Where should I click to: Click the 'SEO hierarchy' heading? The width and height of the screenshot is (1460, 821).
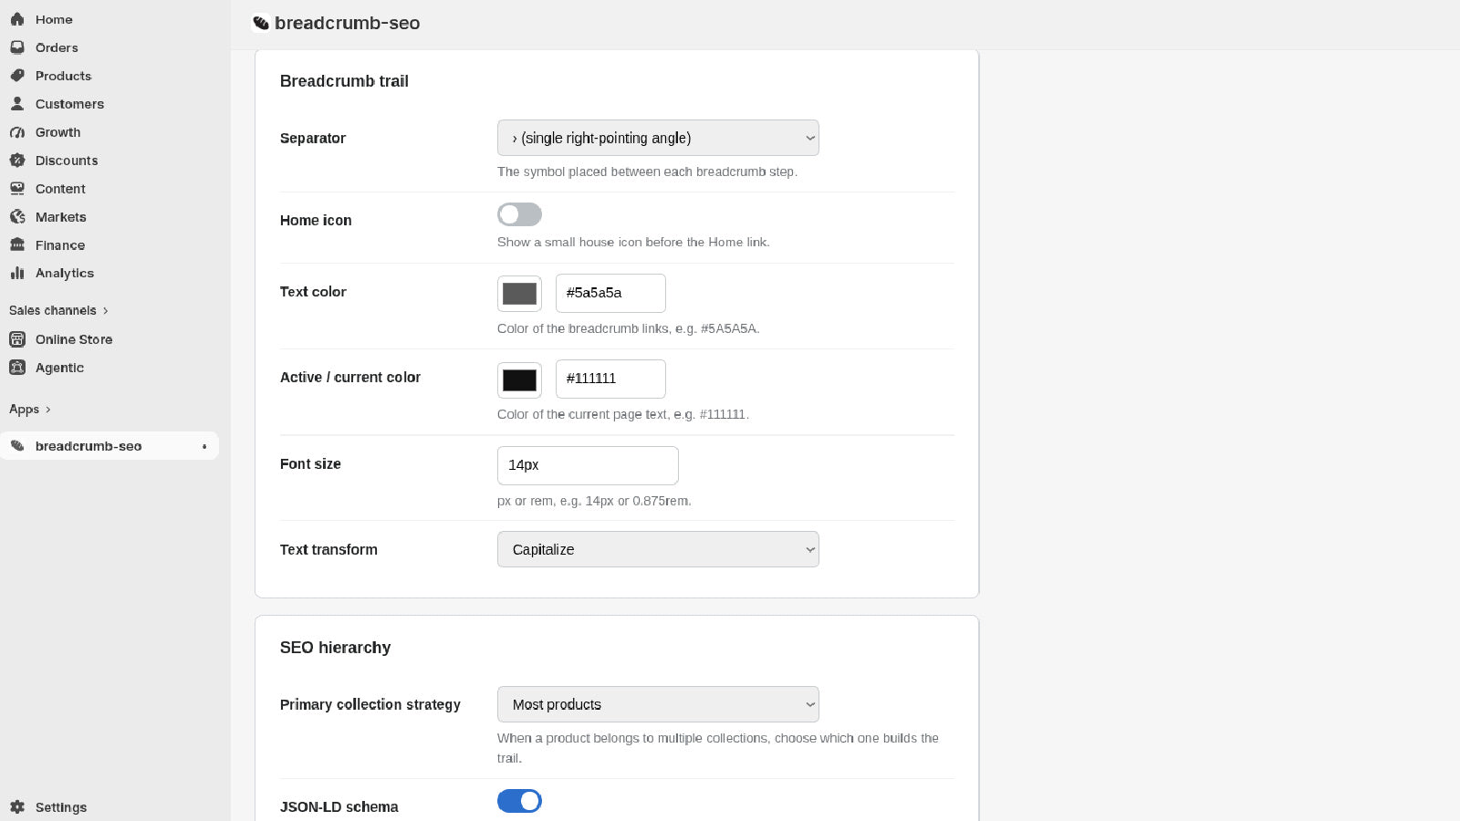(335, 648)
